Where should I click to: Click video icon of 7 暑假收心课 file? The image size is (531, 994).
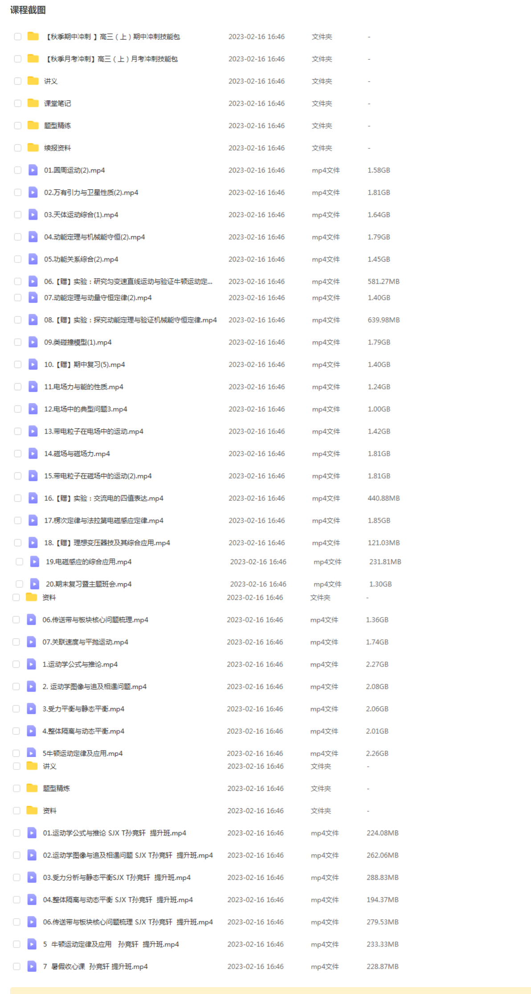point(32,966)
